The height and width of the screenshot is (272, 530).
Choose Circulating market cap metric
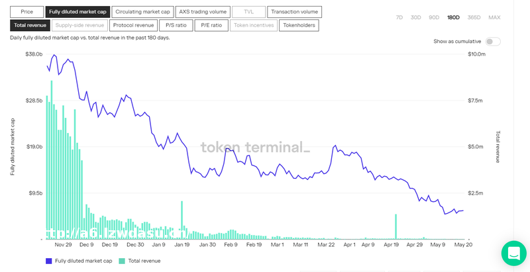(142, 12)
